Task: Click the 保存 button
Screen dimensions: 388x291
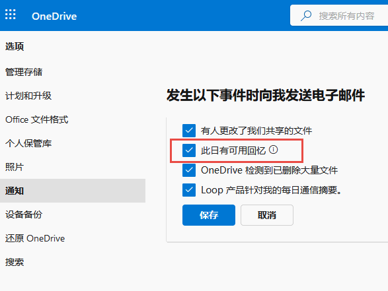Action: click(x=209, y=215)
